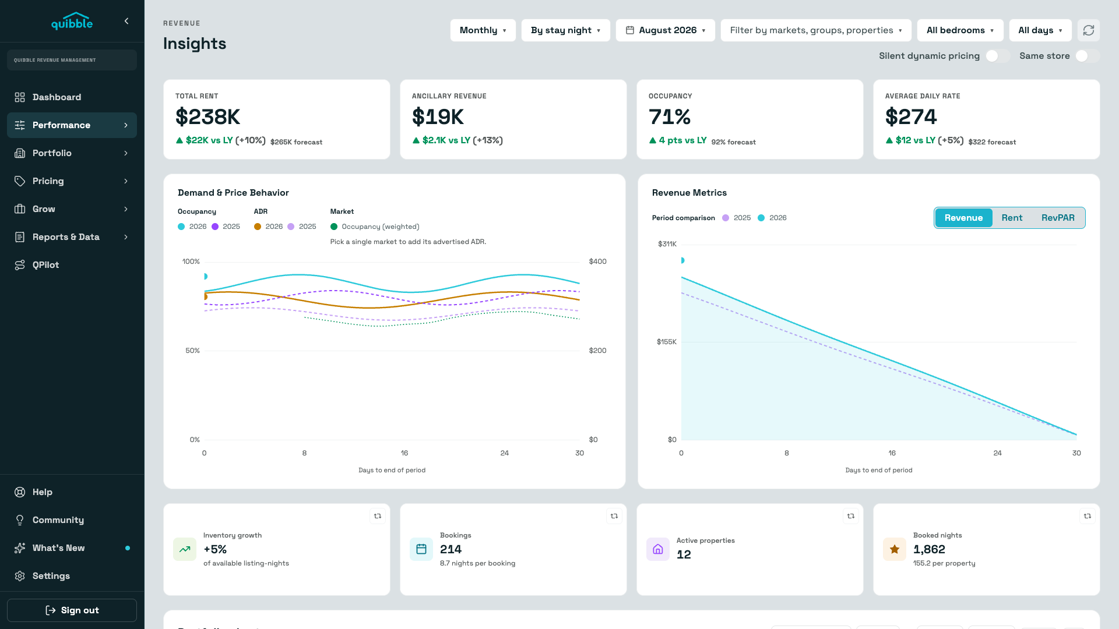Click the Inventory growth trend icon
This screenshot has height=629, width=1119.
[185, 549]
